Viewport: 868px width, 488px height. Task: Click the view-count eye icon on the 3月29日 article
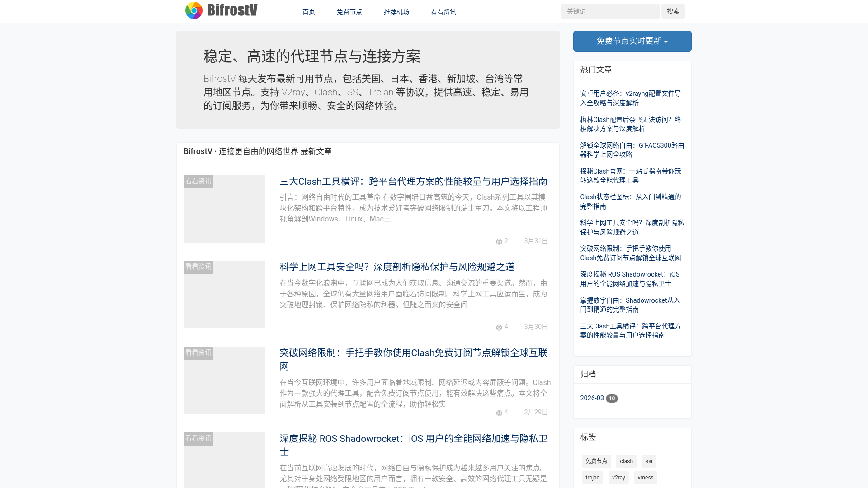click(499, 413)
